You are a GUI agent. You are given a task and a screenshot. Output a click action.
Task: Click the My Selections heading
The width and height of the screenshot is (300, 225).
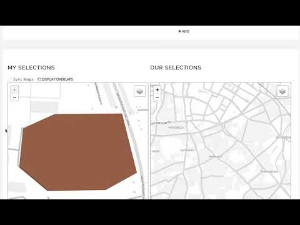tap(31, 67)
